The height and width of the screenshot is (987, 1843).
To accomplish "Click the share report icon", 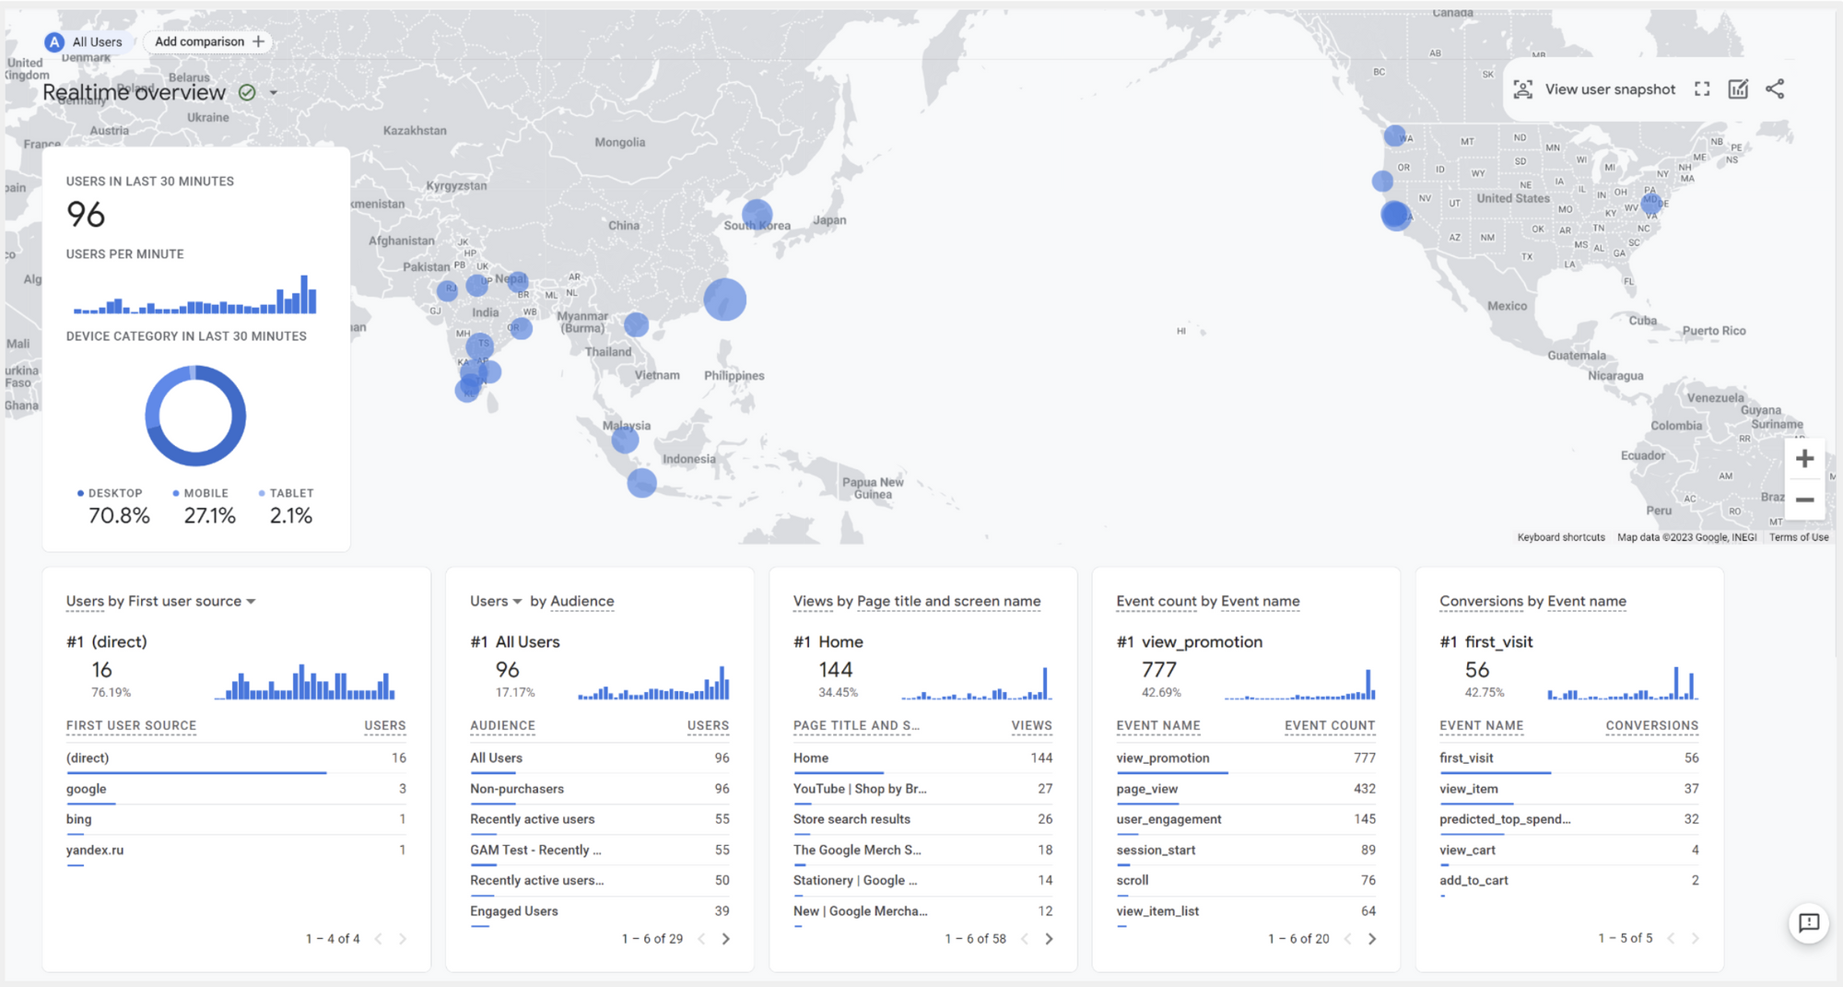I will (x=1775, y=89).
